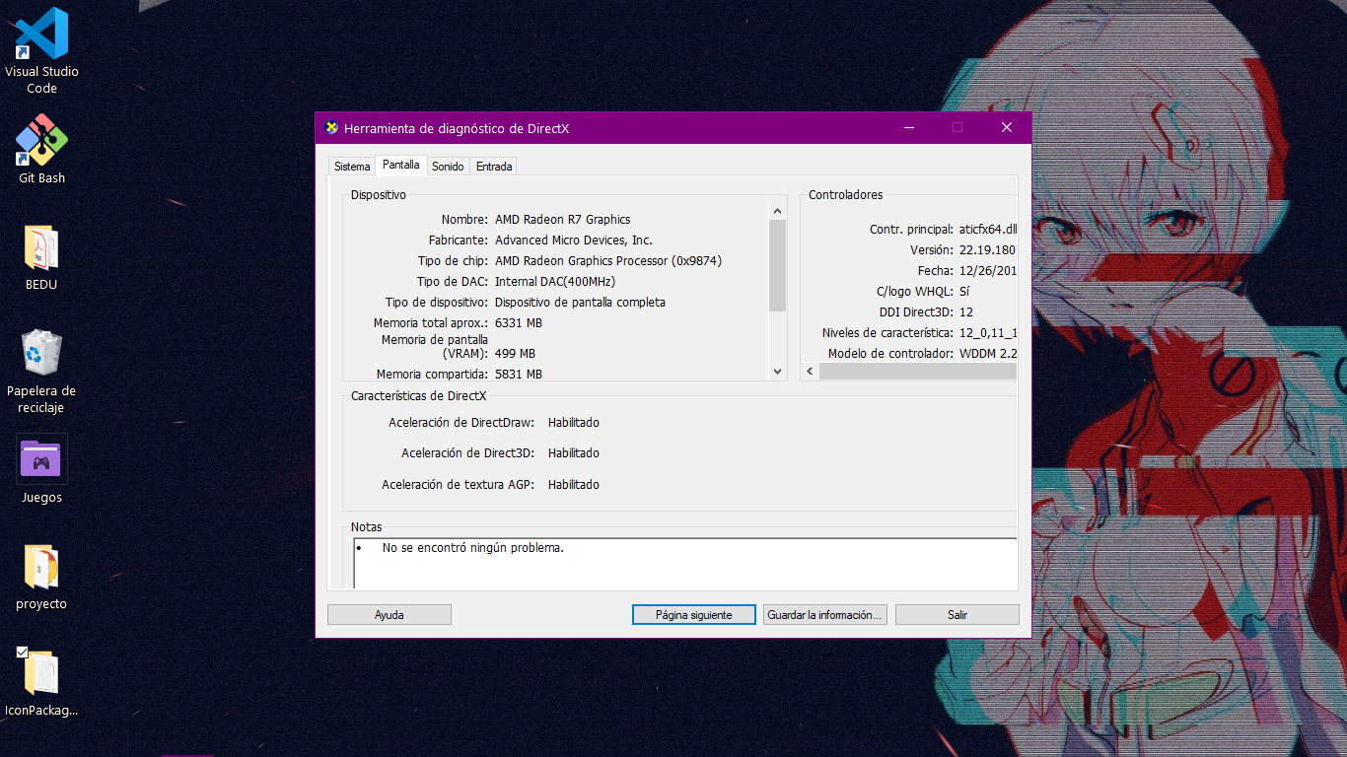The image size is (1347, 757).
Task: Click Advanced Micro Devices, Inc. value
Action: [x=574, y=241]
